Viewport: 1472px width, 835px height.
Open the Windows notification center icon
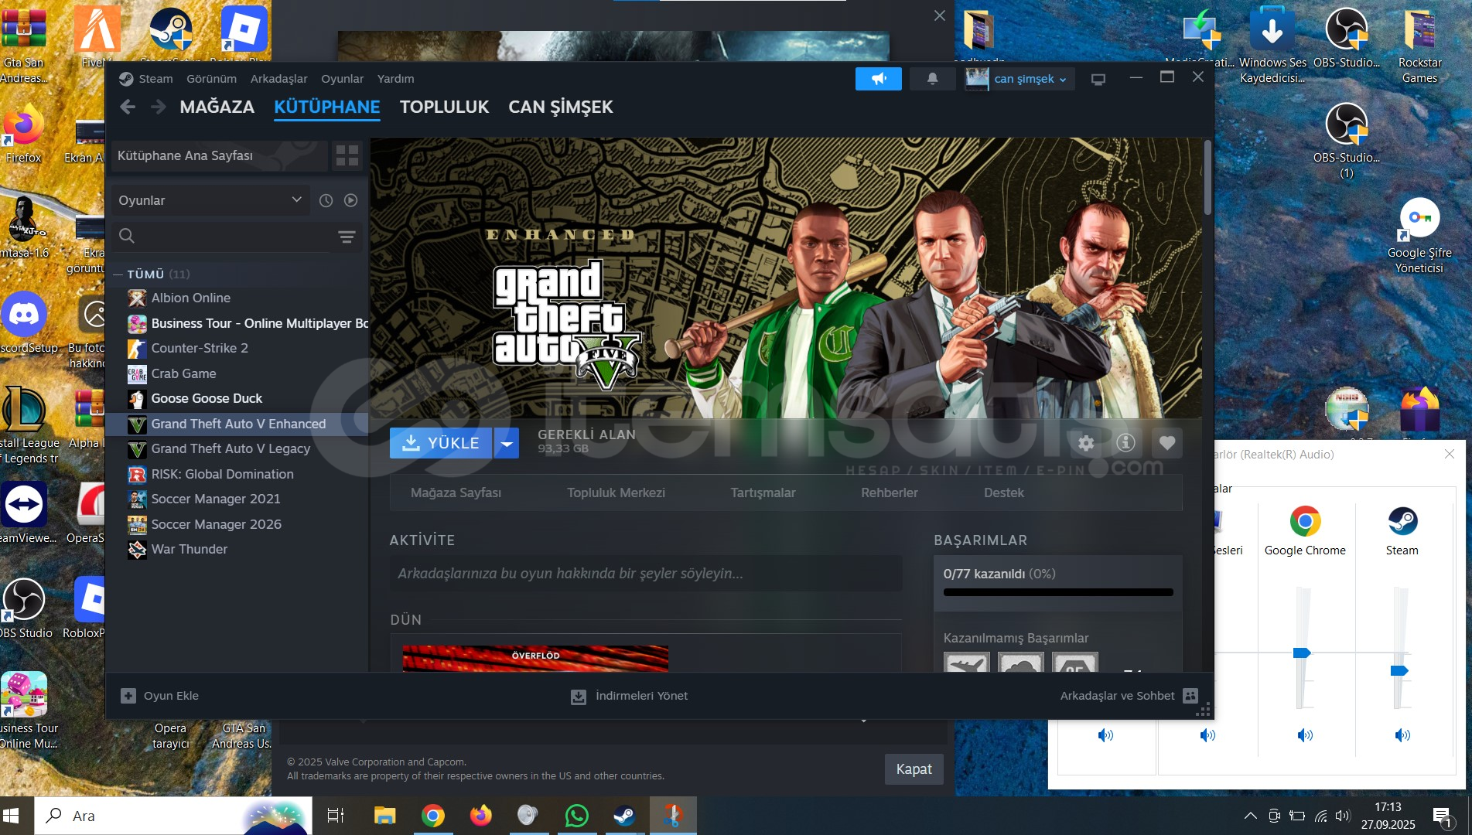[x=1441, y=816]
